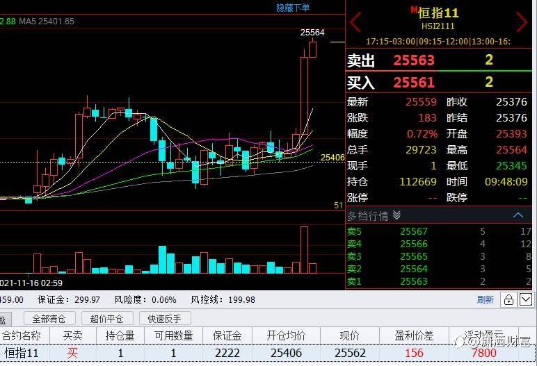537x366 pixels.
Task: Click 最新 price value 25559
Action: pyautogui.click(x=422, y=102)
